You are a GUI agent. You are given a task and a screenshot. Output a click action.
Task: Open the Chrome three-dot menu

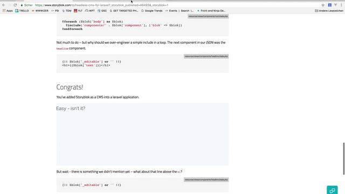point(341,5)
